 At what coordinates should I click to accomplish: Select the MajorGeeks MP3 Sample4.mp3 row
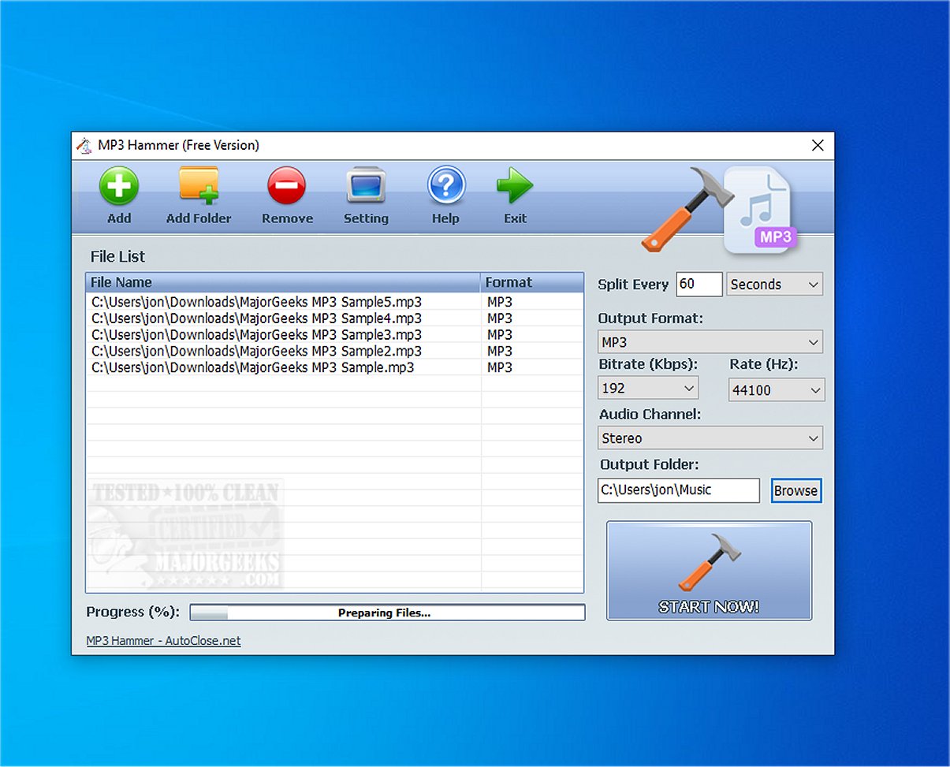(x=335, y=318)
